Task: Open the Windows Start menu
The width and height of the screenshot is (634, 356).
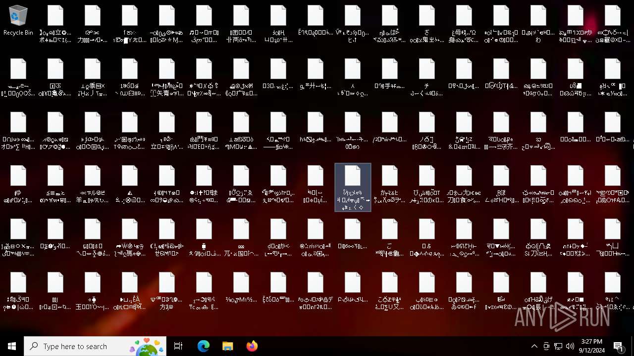Action: pyautogui.click(x=12, y=346)
